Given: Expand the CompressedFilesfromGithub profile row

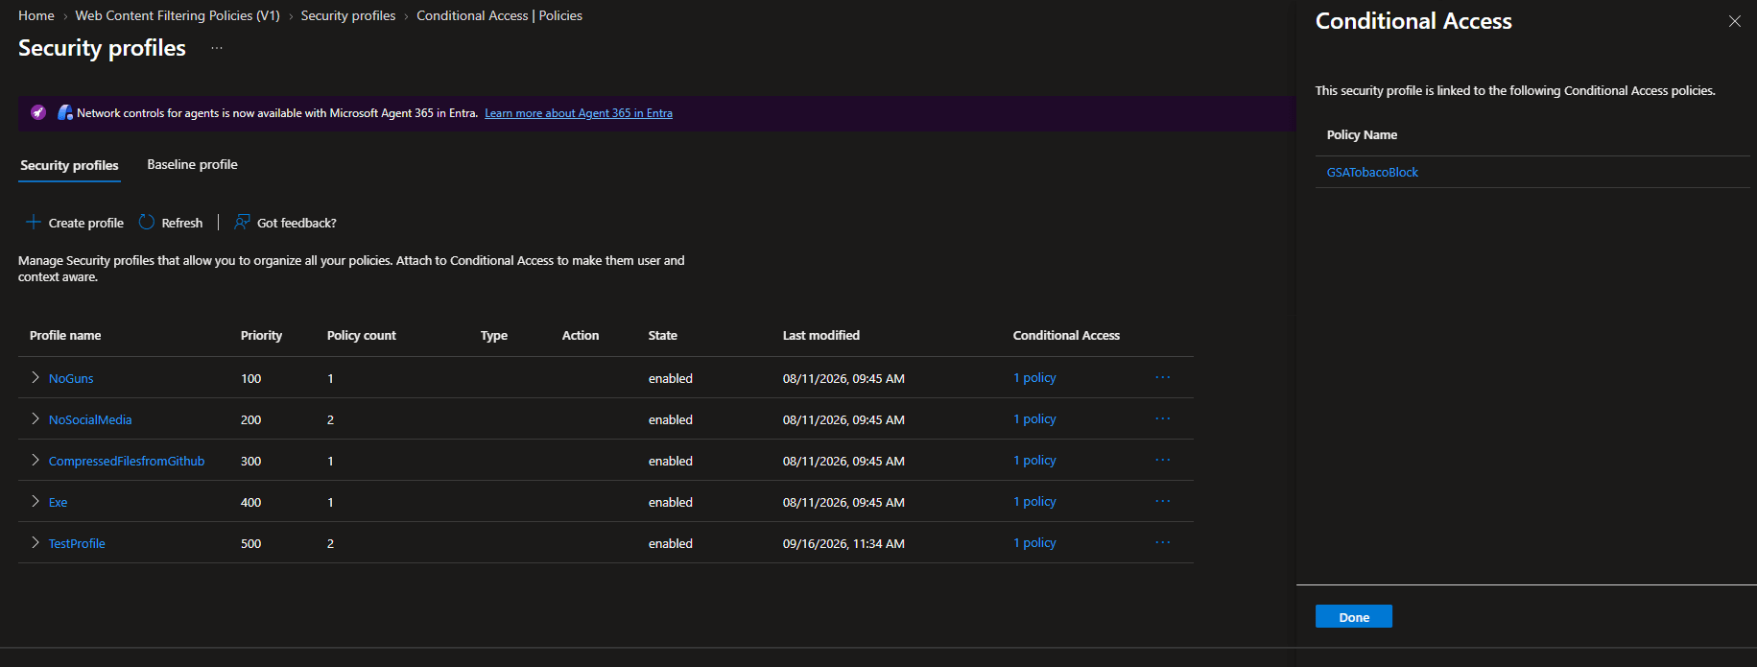Looking at the screenshot, I should point(36,461).
